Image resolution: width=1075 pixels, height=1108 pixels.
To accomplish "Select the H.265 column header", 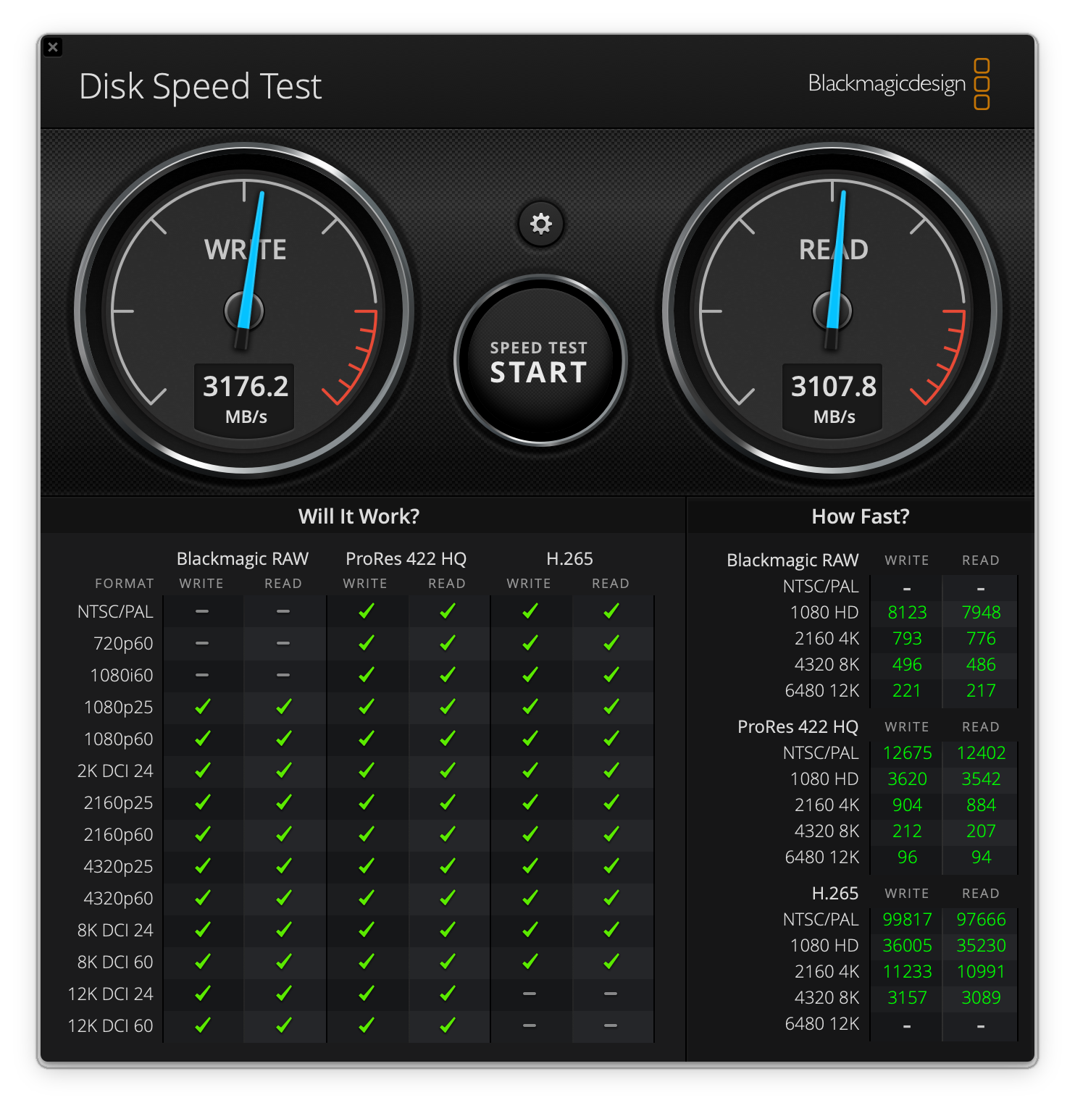I will pos(569,558).
